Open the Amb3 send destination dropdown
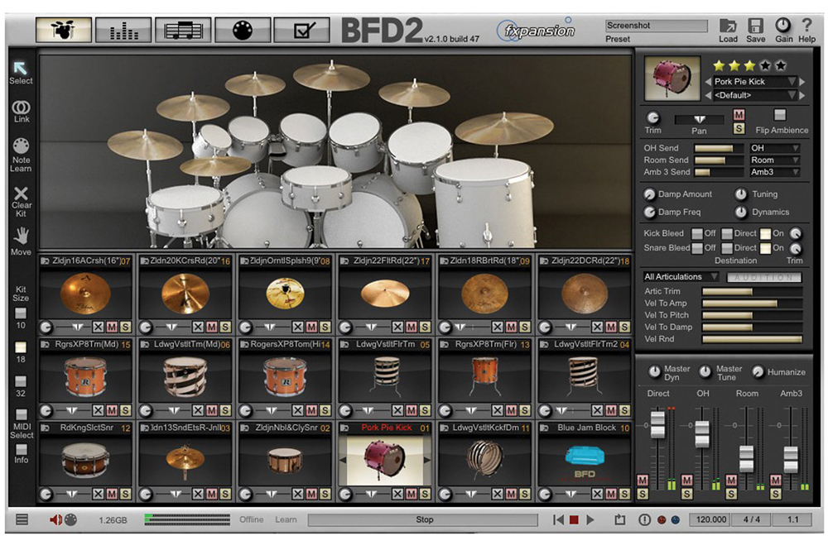 click(x=775, y=172)
